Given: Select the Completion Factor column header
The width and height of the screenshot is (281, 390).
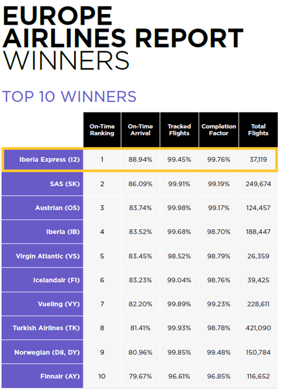Looking at the screenshot, I should pos(219,130).
